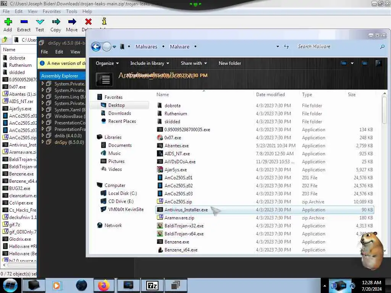Open 7-Zip Tools menu
Screen dimensions: 391x293
[71, 11]
